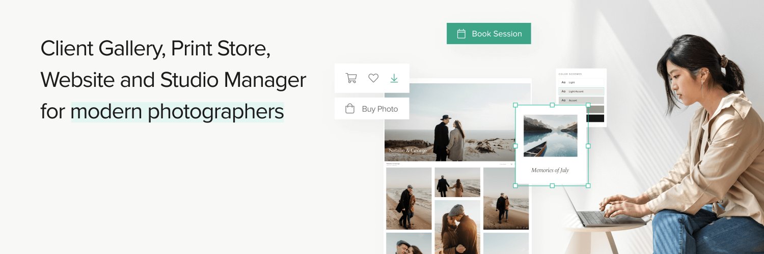Click the top-left resize handle of the card

tap(515, 105)
